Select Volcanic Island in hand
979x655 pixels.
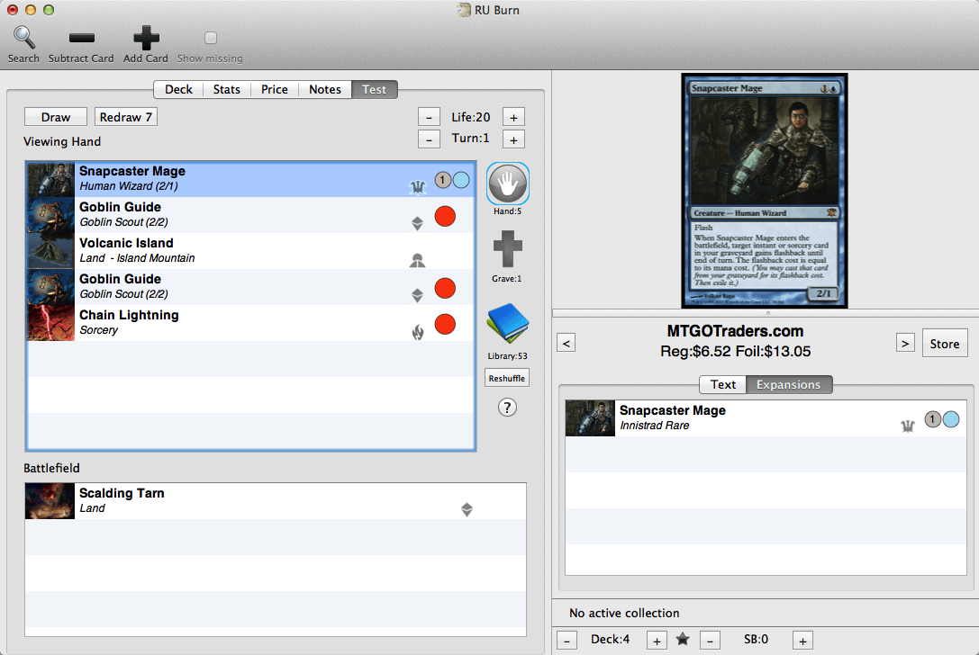251,251
